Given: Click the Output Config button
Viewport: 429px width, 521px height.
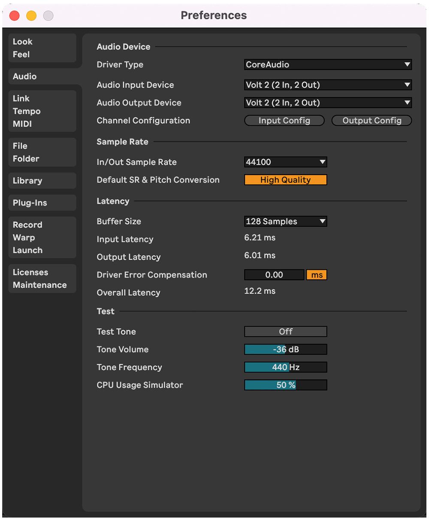Looking at the screenshot, I should click(x=372, y=121).
